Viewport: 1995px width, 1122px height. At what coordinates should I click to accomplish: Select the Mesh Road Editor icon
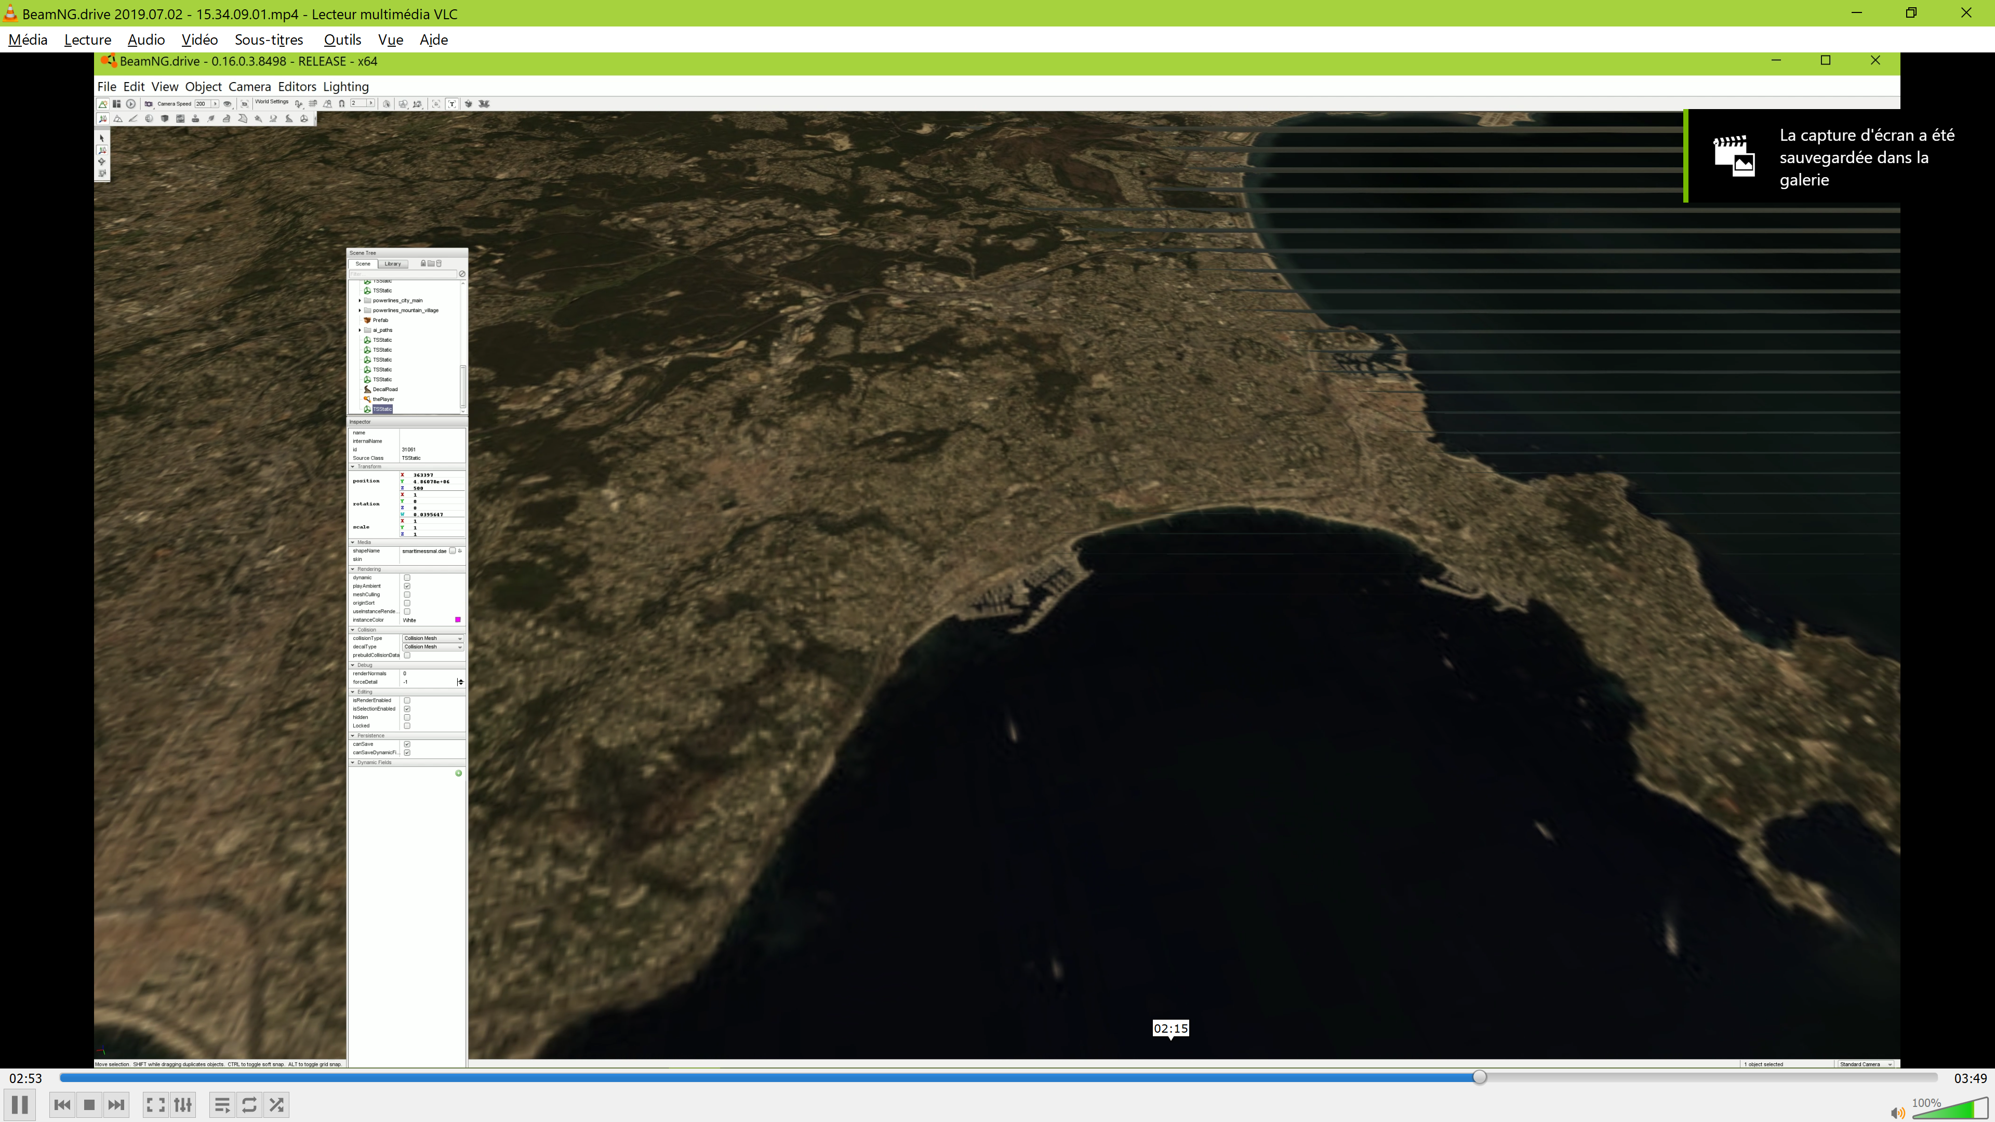pyautogui.click(x=227, y=119)
